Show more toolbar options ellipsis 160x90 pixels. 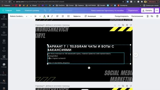coord(101,16)
